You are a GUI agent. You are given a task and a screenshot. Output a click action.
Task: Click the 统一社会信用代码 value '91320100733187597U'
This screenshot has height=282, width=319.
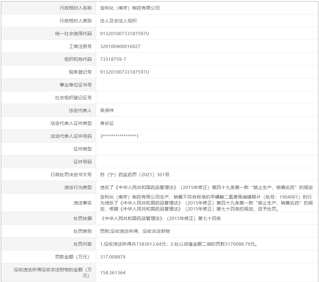tap(124, 33)
